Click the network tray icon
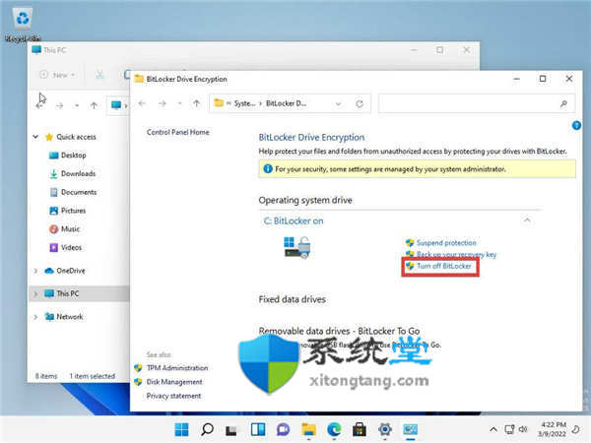This screenshot has height=443, width=591. [509, 429]
